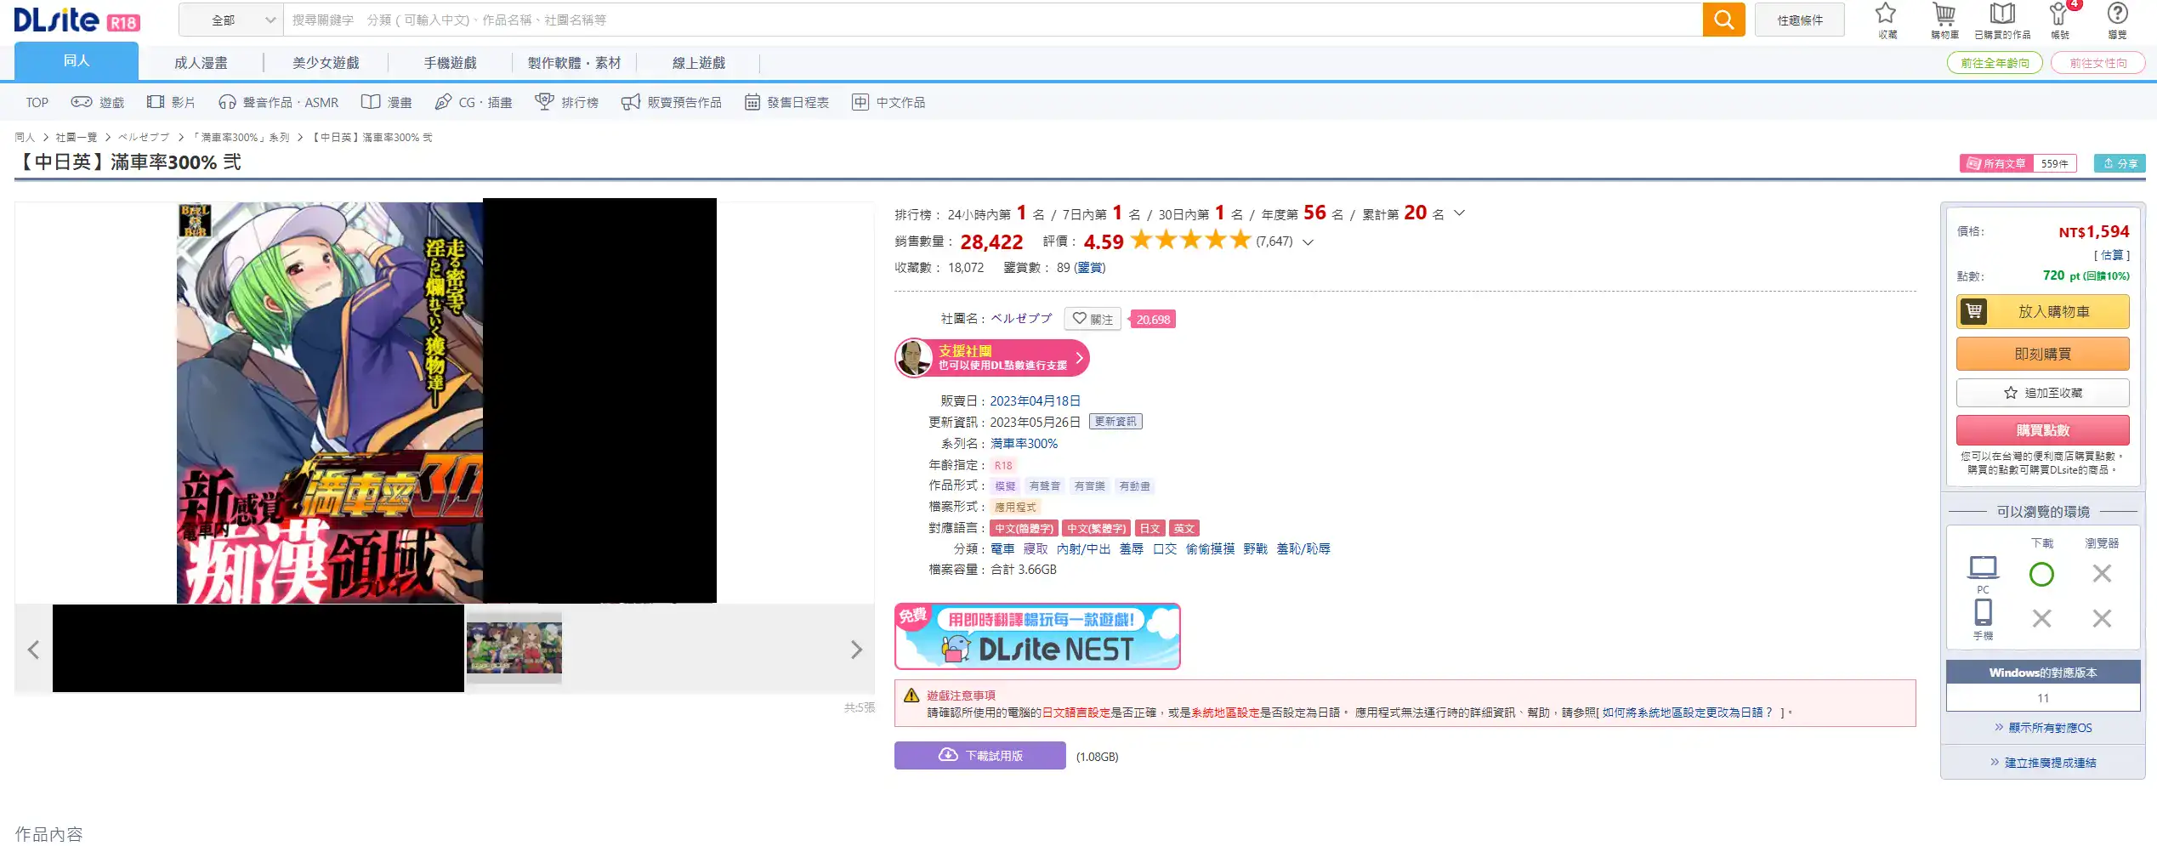The width and height of the screenshot is (2157, 846).
Task: Select the 成人漫畫 tab
Action: 201,63
